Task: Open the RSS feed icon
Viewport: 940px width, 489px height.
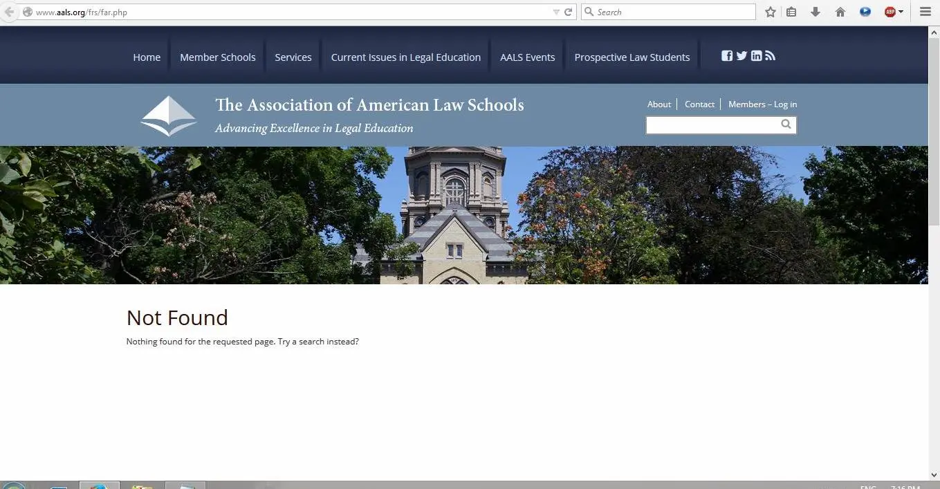Action: click(x=771, y=56)
